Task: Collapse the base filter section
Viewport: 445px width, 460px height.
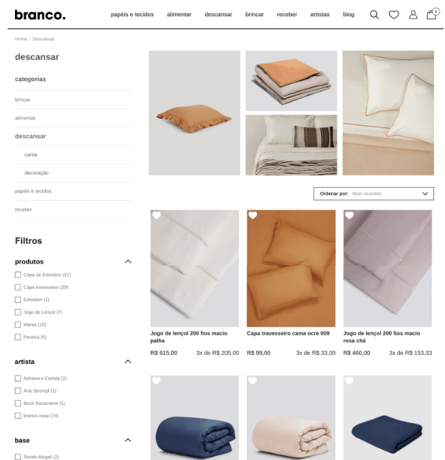Action: coord(128,440)
